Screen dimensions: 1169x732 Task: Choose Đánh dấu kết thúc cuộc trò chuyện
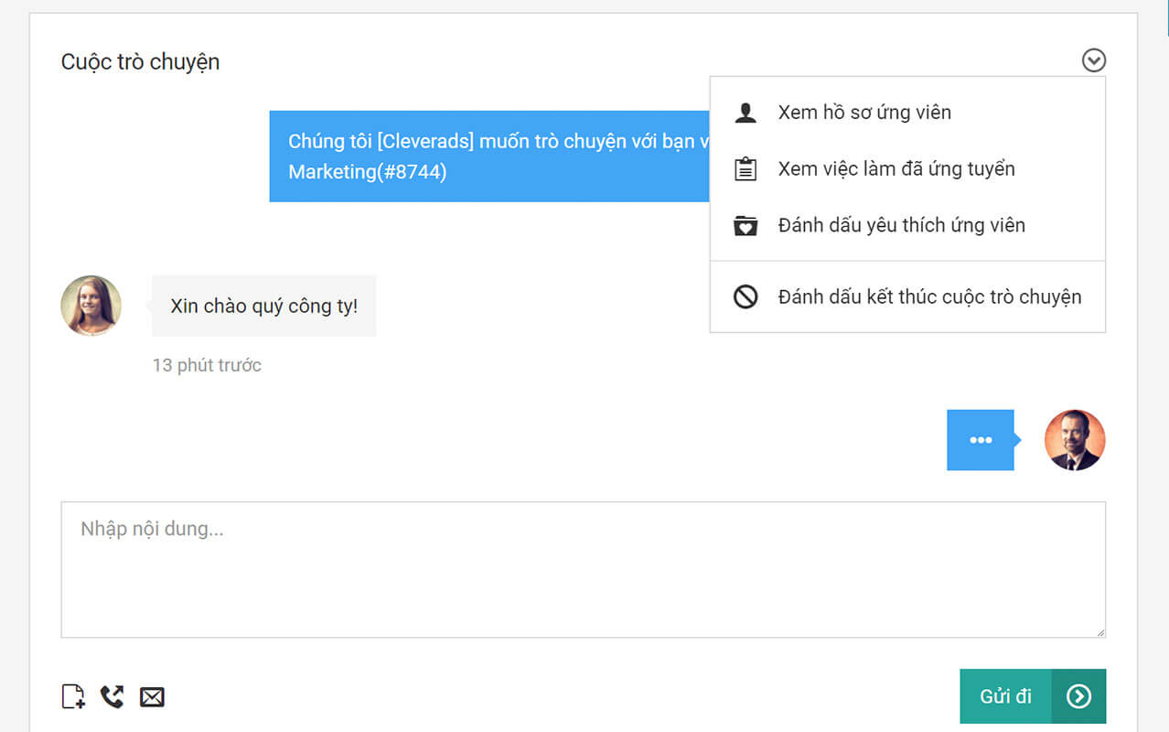[929, 297]
